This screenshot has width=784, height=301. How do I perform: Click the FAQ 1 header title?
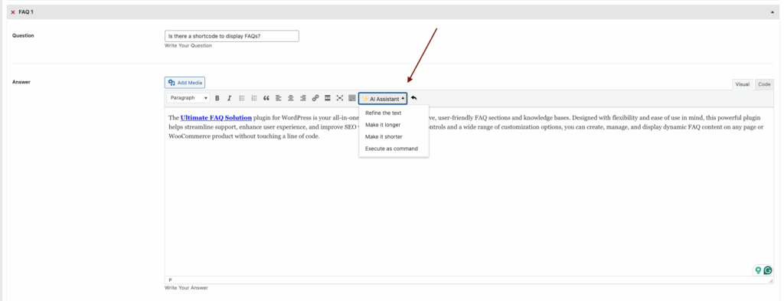coord(25,12)
